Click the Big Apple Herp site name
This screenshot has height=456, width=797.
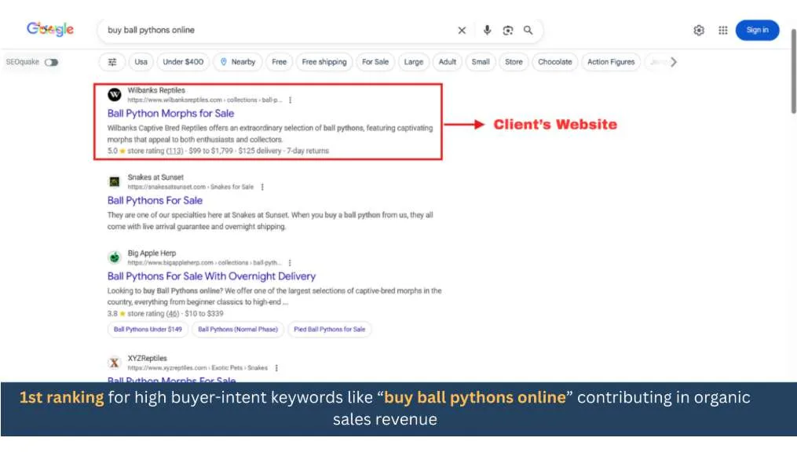click(152, 253)
